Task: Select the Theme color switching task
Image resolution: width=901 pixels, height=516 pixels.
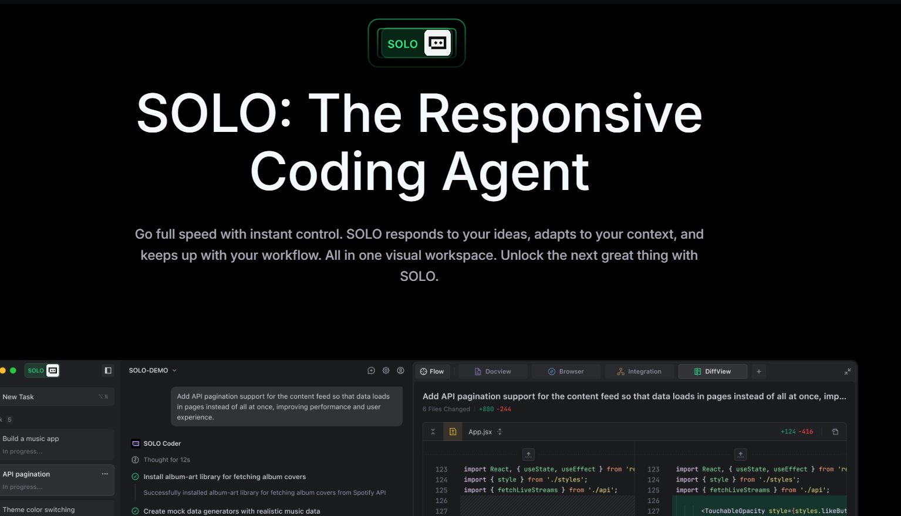Action: (x=56, y=510)
